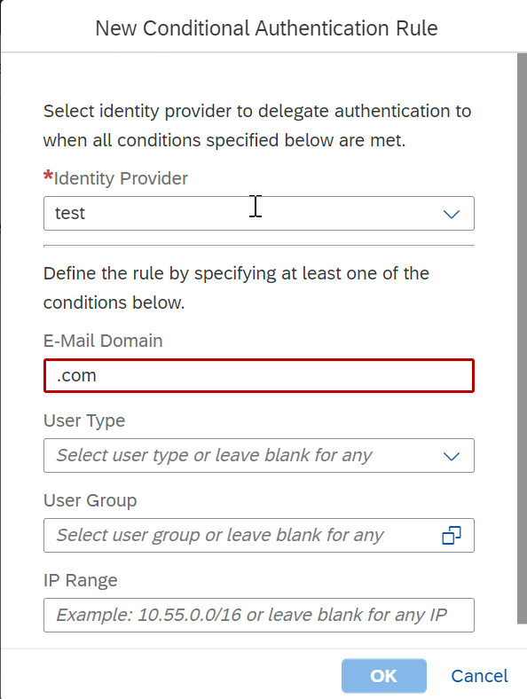
Task: Click the E-Mail Domain label
Action: [x=103, y=341]
